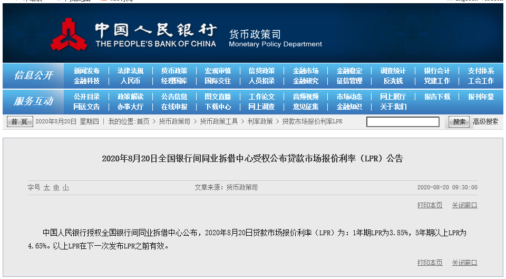The width and height of the screenshot is (506, 279).
Task: Click lower 打印本页 print link
Action: point(430,263)
